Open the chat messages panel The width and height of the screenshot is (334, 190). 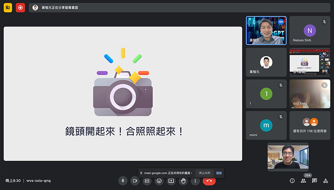pos(314,181)
